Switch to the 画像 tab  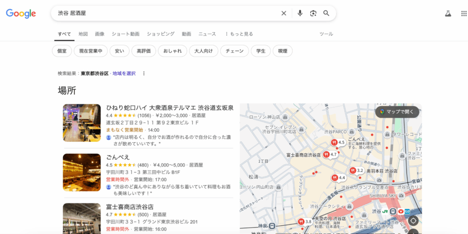[x=100, y=34]
